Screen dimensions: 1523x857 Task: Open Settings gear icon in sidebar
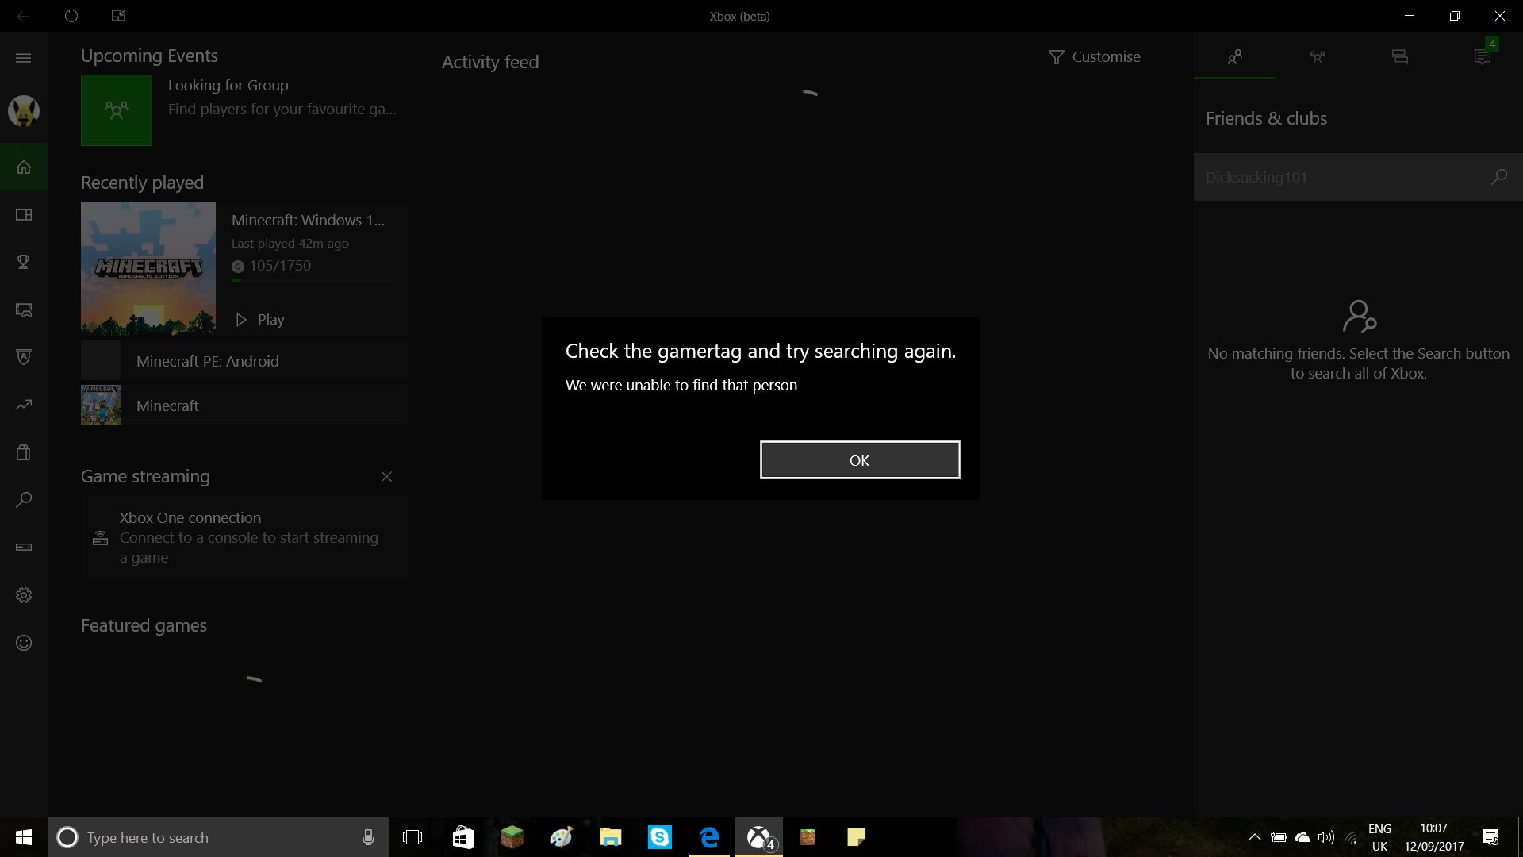pos(24,595)
